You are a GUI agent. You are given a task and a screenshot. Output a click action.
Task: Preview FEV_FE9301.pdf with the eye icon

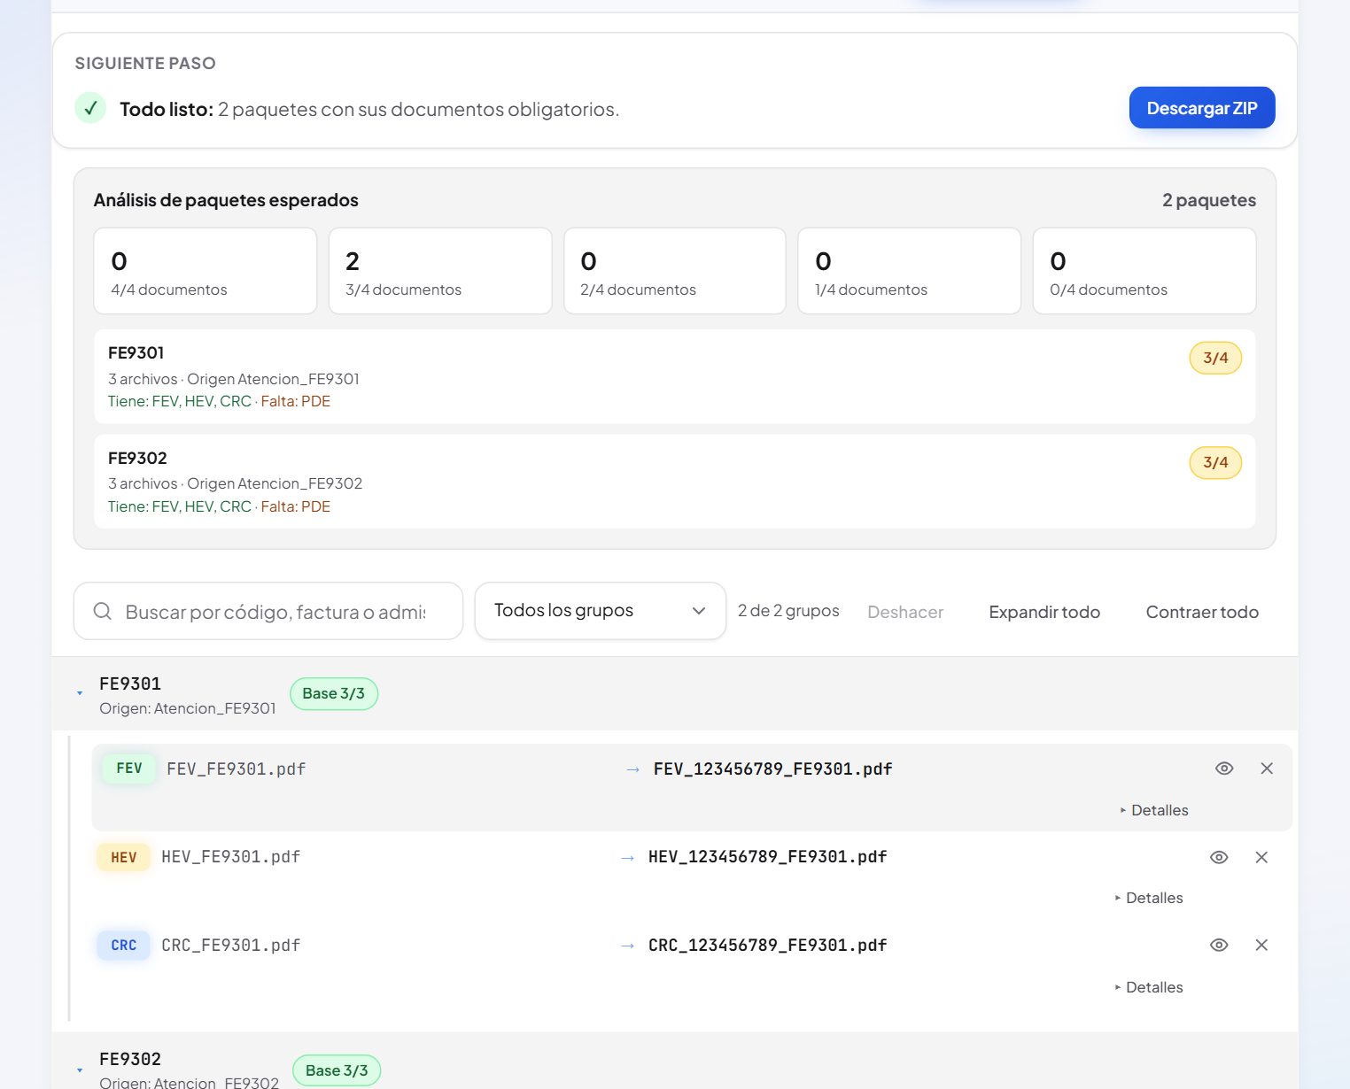(x=1224, y=768)
